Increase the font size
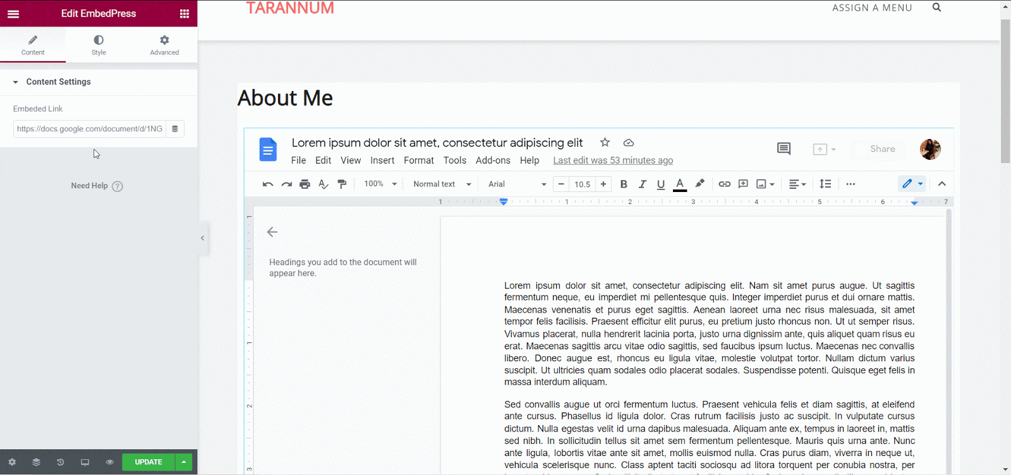 [x=603, y=184]
